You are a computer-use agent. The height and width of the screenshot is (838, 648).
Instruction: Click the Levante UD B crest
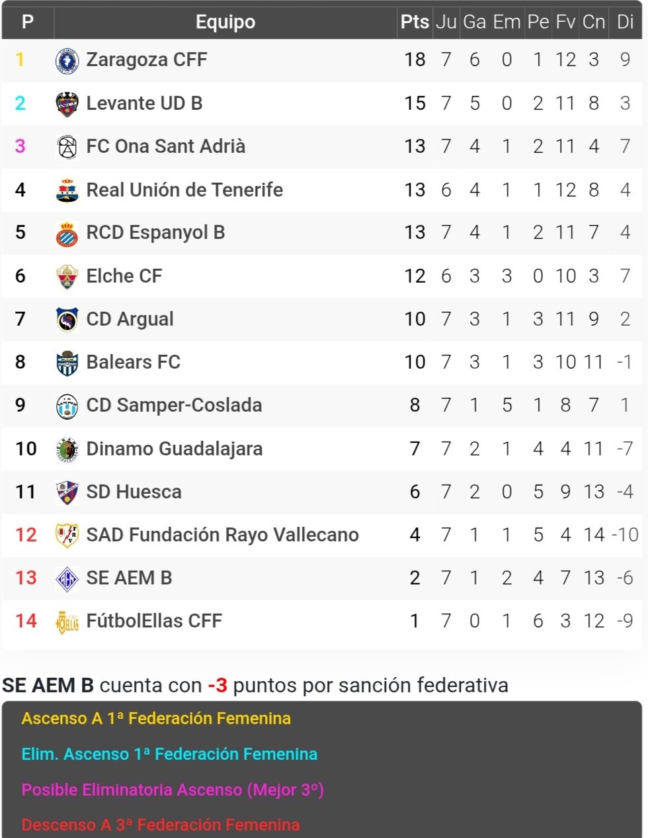point(67,104)
